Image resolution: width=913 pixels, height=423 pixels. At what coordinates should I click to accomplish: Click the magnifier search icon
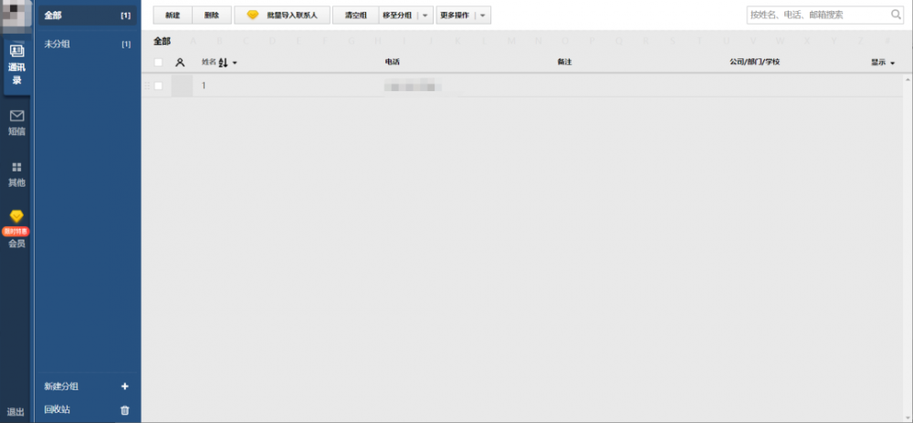[896, 15]
